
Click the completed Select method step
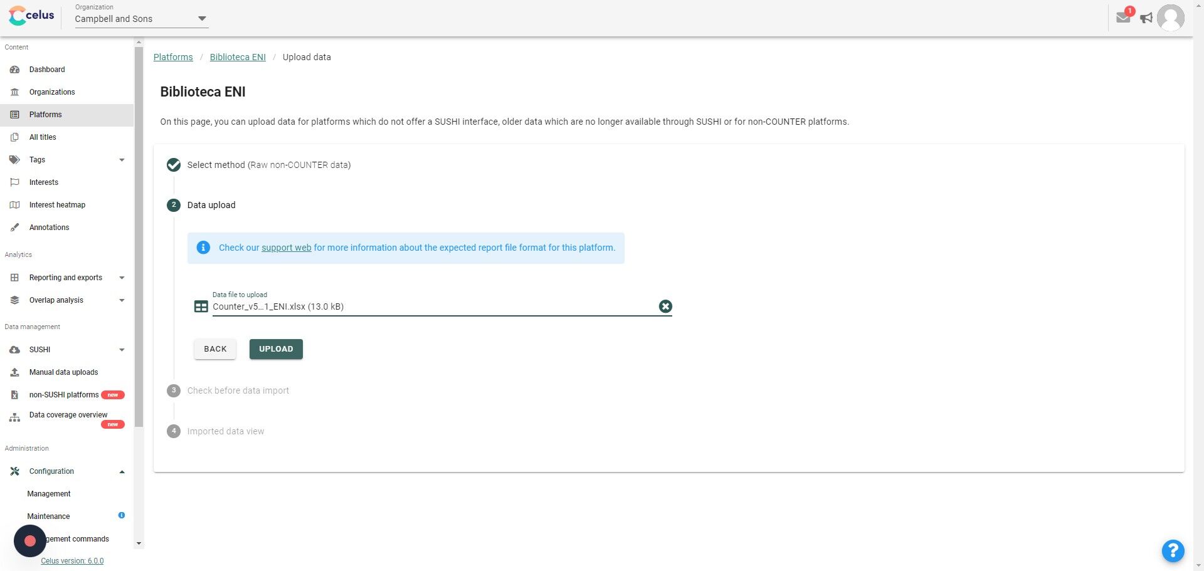tap(258, 165)
